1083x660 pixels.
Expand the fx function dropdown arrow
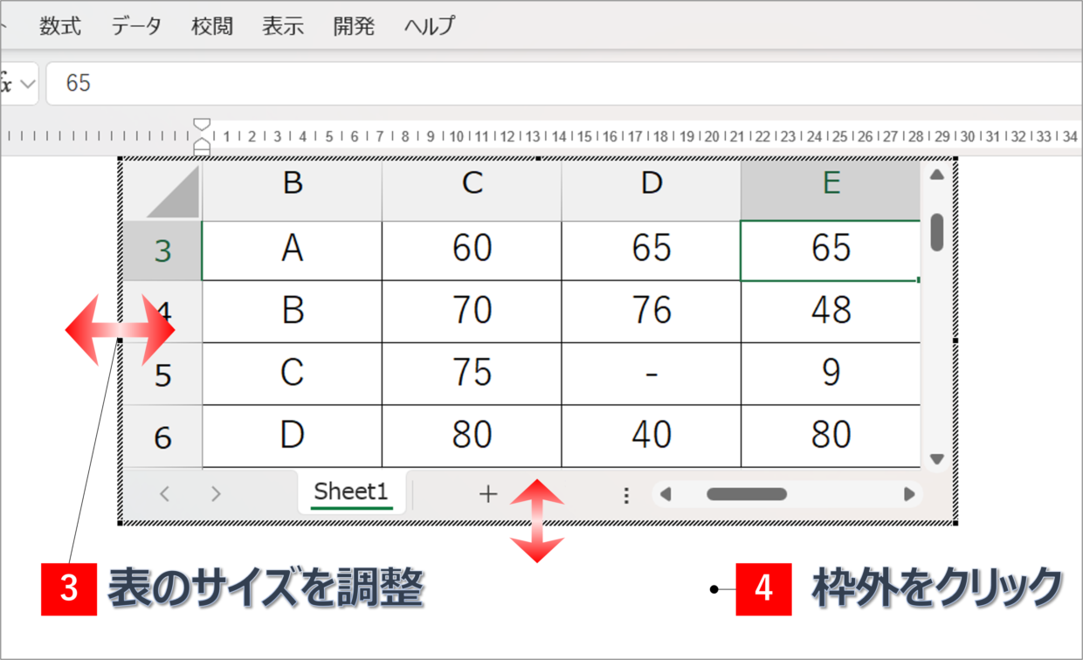(x=28, y=84)
